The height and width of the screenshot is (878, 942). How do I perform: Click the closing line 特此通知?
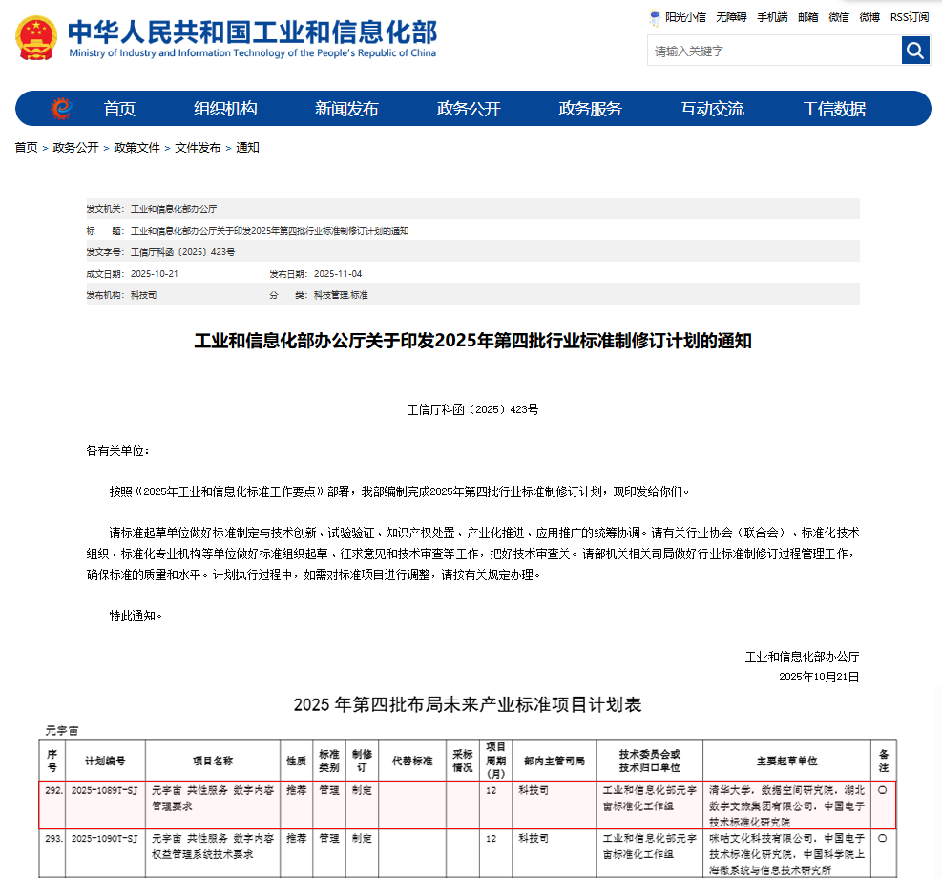[x=136, y=616]
